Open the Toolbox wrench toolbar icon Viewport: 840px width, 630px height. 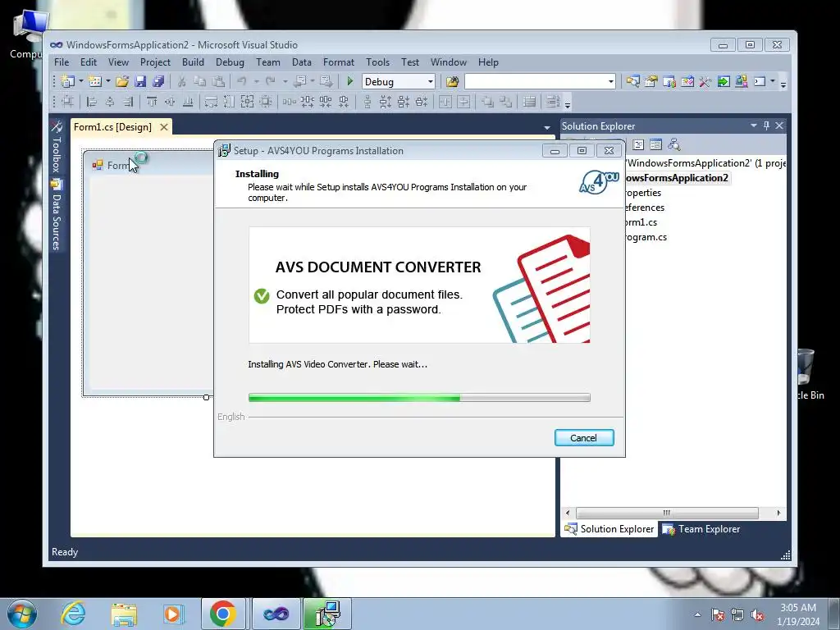point(705,81)
